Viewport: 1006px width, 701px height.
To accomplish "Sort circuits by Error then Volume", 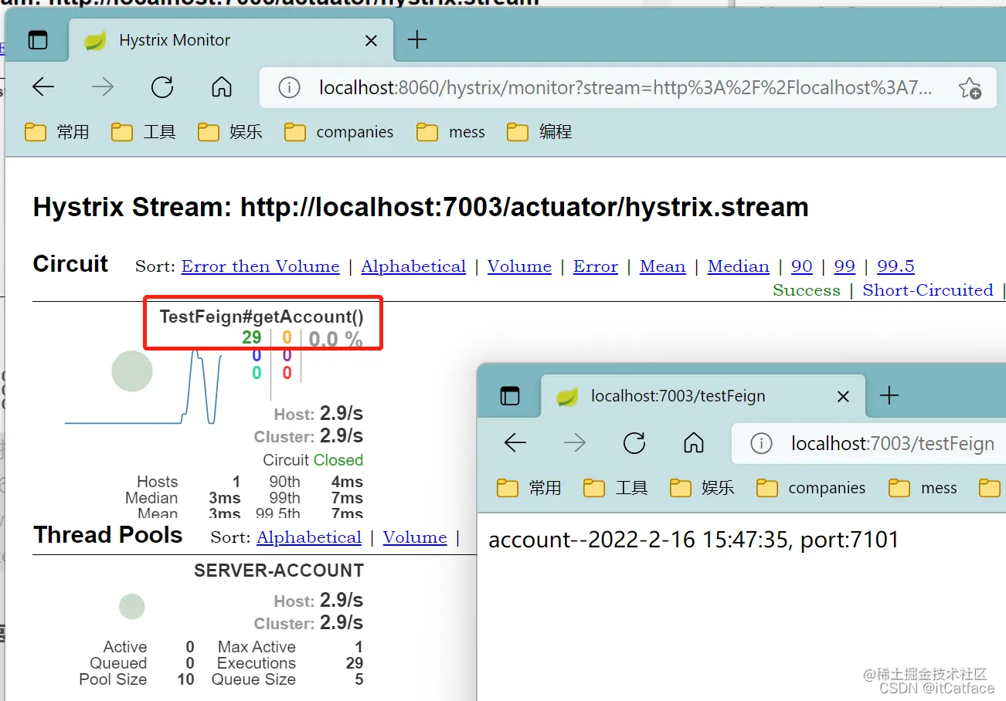I will pos(260,266).
